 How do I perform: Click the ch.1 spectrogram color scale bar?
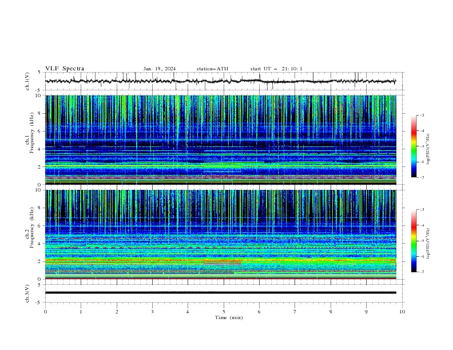(414, 146)
